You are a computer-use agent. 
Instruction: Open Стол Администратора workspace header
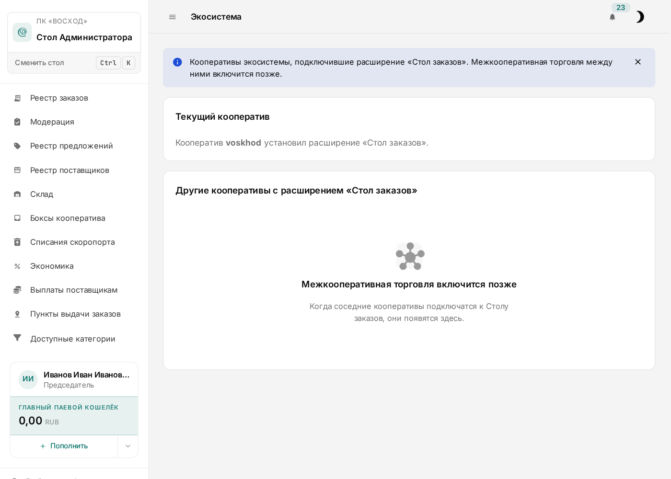(74, 32)
